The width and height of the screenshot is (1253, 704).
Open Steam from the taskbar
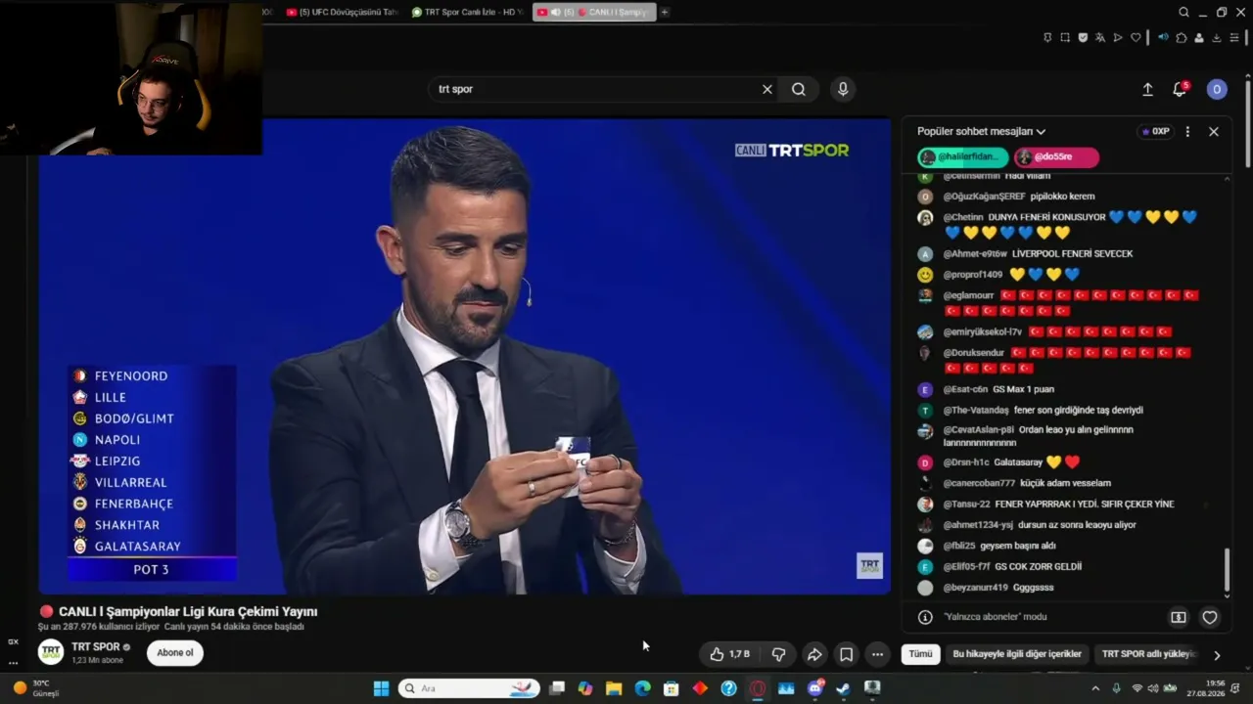(843, 688)
